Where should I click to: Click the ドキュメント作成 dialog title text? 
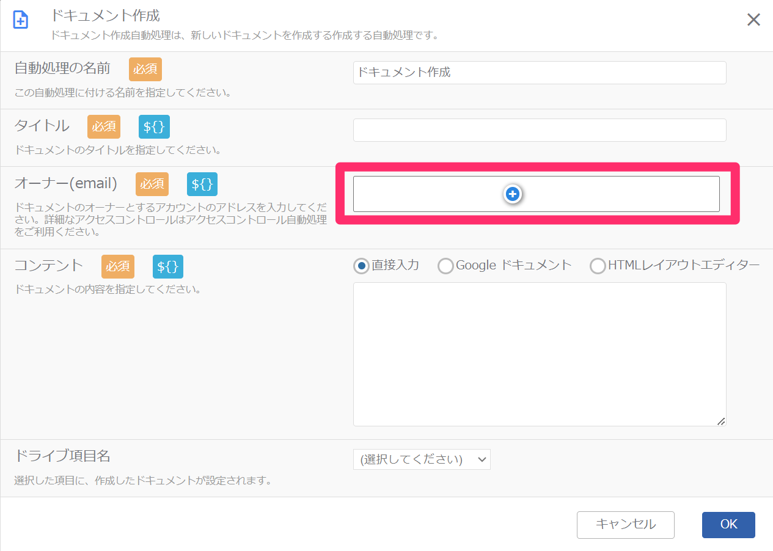pos(106,15)
